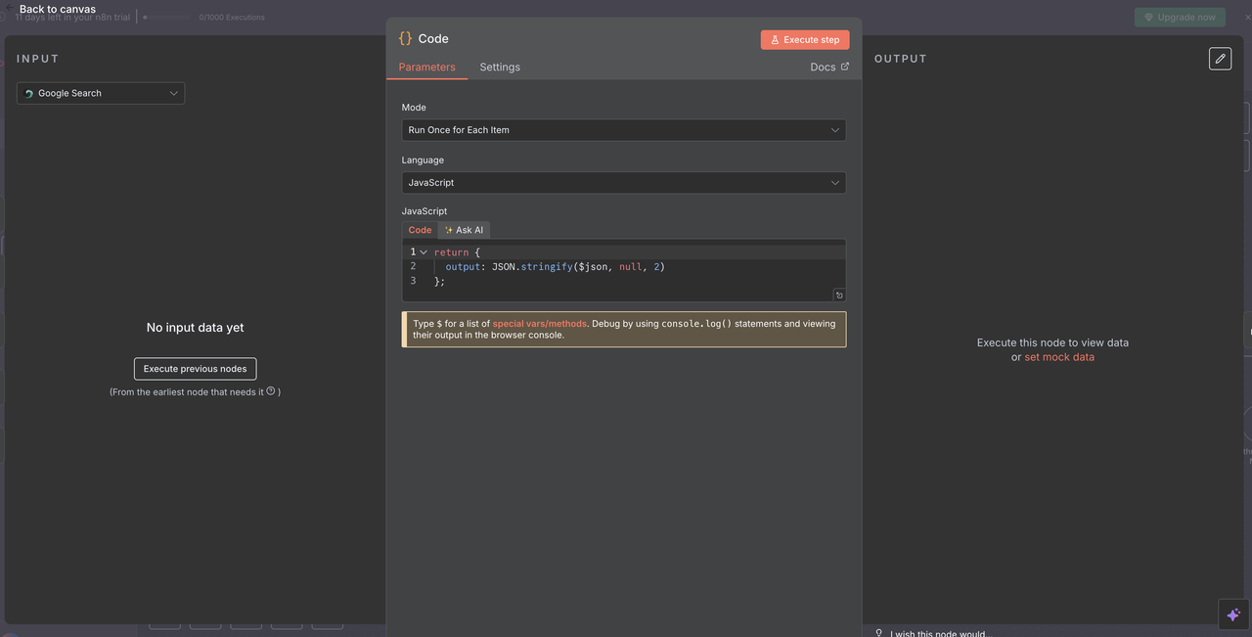Image resolution: width=1252 pixels, height=637 pixels.
Task: Click the INPUT panel heading
Action: (38, 60)
